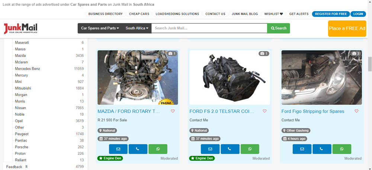Image resolution: width=372 pixels, height=170 pixels.
Task: Open Business Directory
Action: point(105,14)
